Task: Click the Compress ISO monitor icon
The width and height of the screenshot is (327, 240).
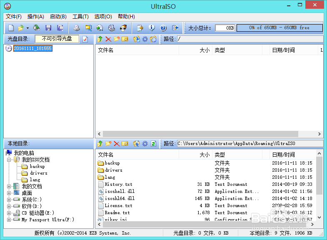Action: [x=88, y=28]
